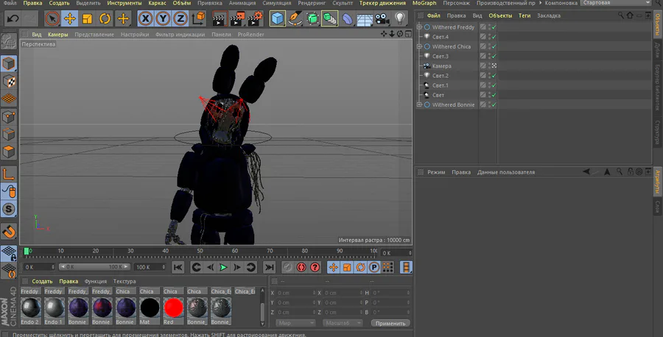Play animation forward button

click(223, 267)
